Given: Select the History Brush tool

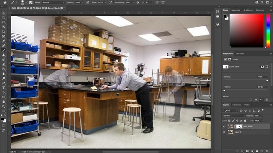Looking at the screenshot, I should [3, 59].
